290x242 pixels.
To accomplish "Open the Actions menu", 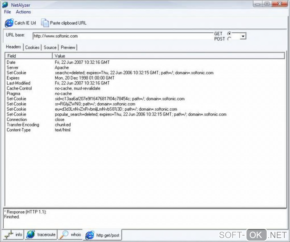I will [23, 12].
